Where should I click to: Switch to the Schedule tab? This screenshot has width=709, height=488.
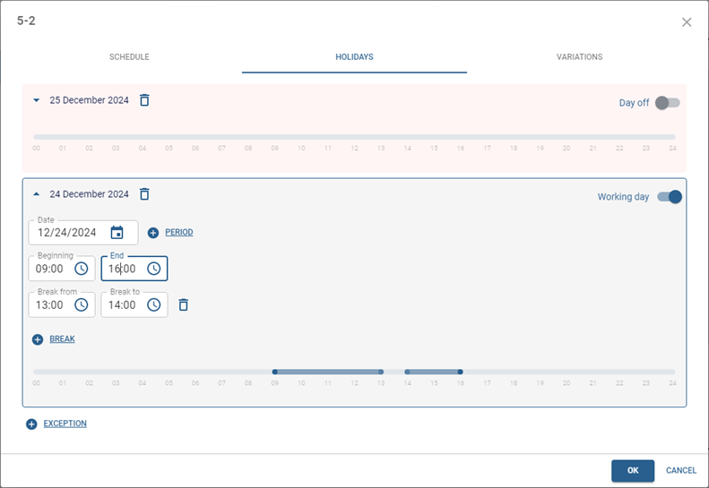pos(129,57)
